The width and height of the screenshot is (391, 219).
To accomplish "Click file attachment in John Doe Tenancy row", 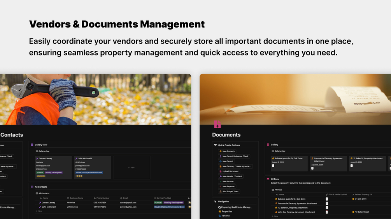I will coord(327,212).
